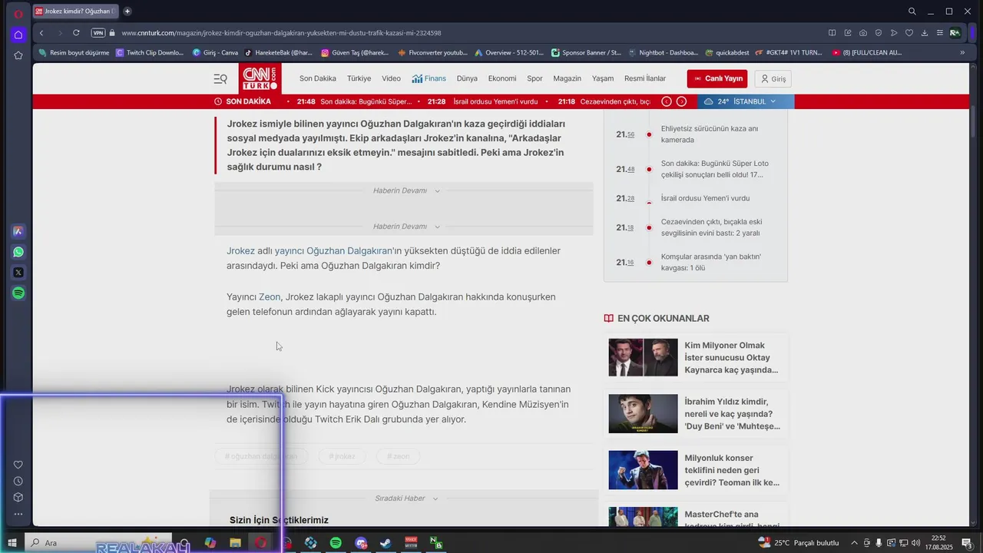Open the Dünya section
This screenshot has width=983, height=553.
click(467, 78)
